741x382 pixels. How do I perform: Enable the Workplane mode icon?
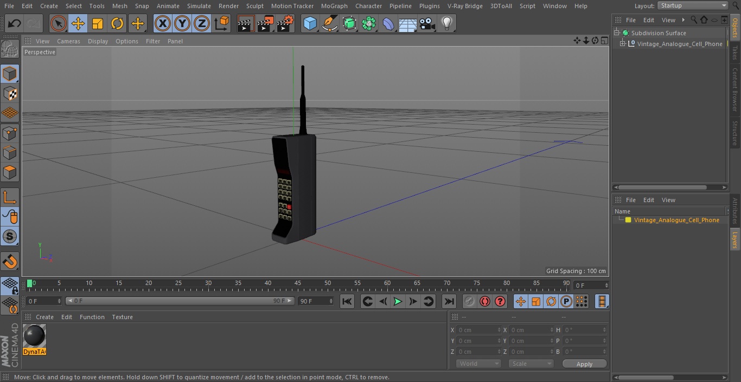point(10,113)
